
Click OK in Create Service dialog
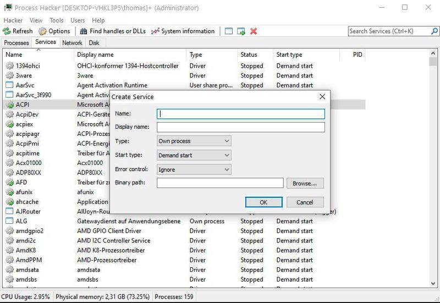point(264,202)
